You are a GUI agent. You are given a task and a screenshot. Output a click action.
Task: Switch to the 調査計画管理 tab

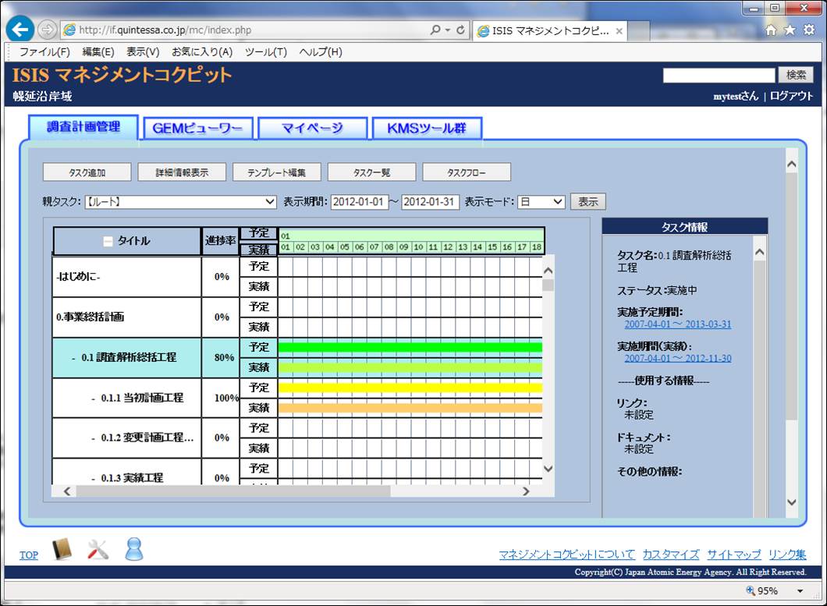coord(83,127)
